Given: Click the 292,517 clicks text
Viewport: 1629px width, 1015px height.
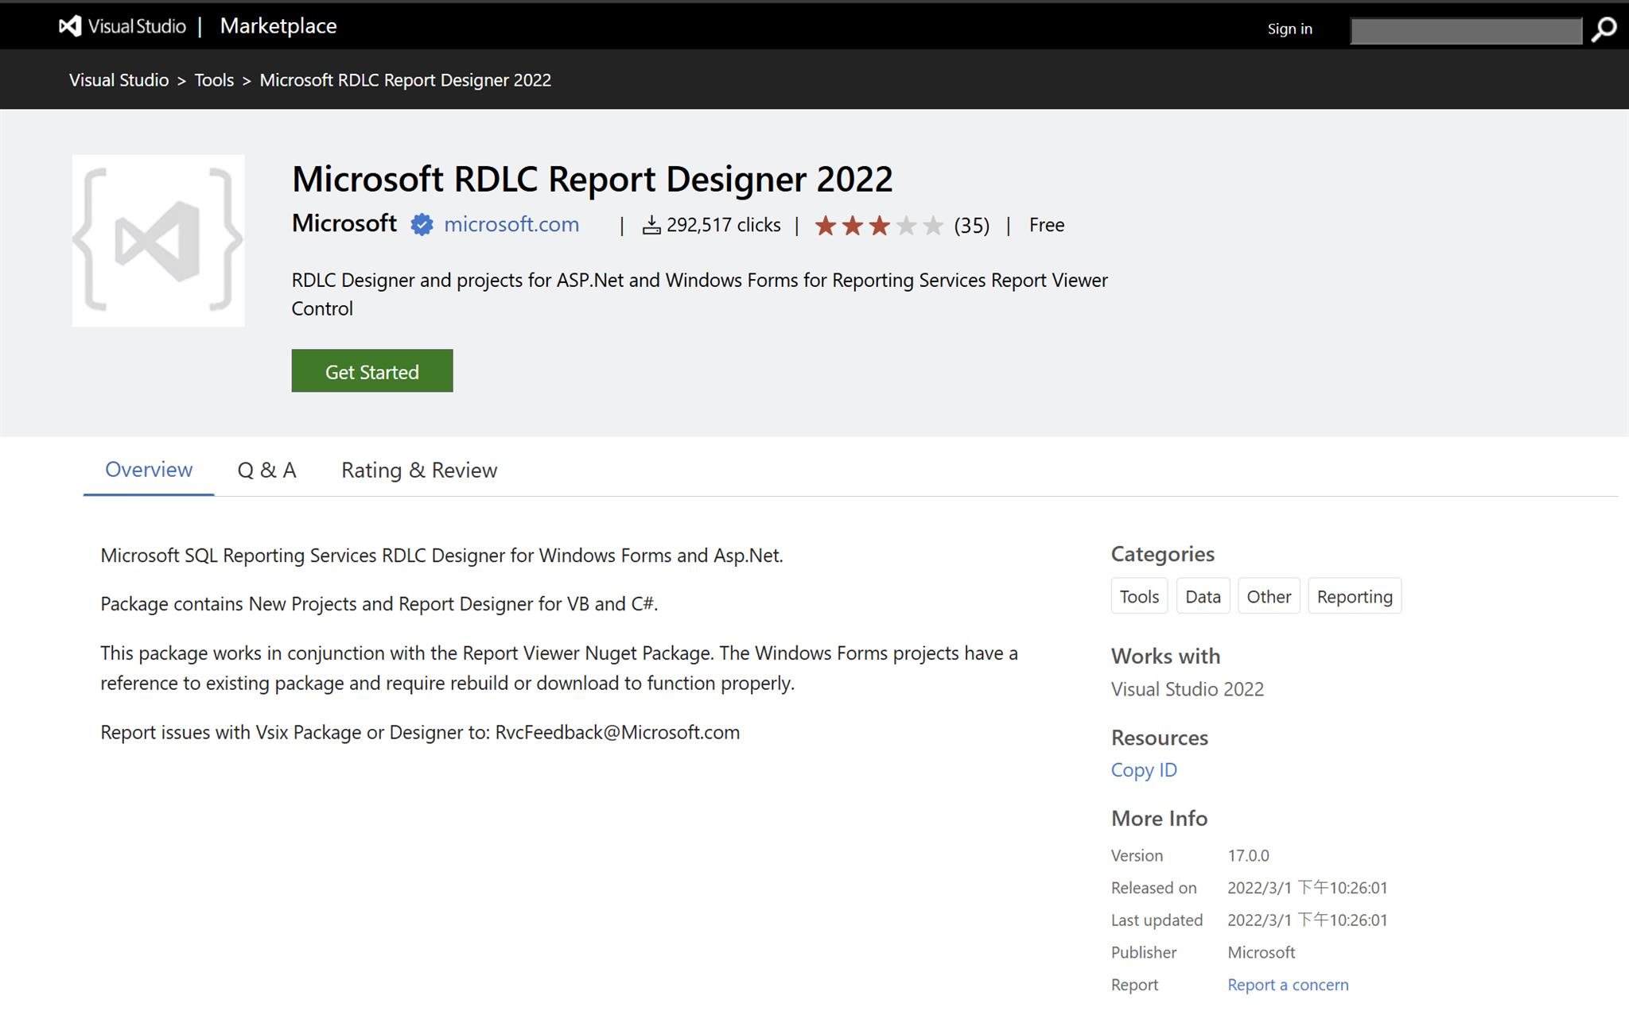Looking at the screenshot, I should point(723,225).
